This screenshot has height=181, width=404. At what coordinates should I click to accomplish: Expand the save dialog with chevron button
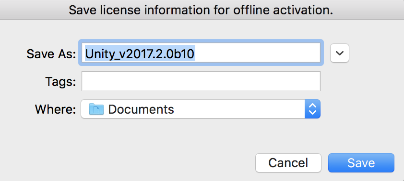[x=340, y=53]
